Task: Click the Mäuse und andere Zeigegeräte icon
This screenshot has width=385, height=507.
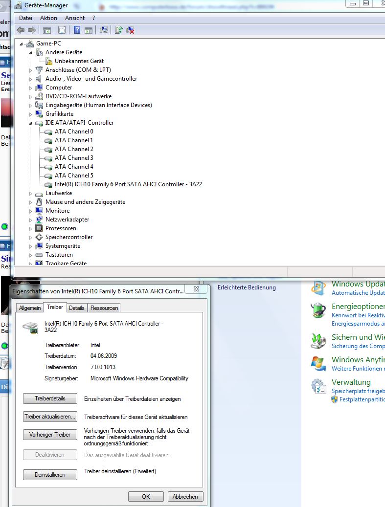Action: [39, 202]
